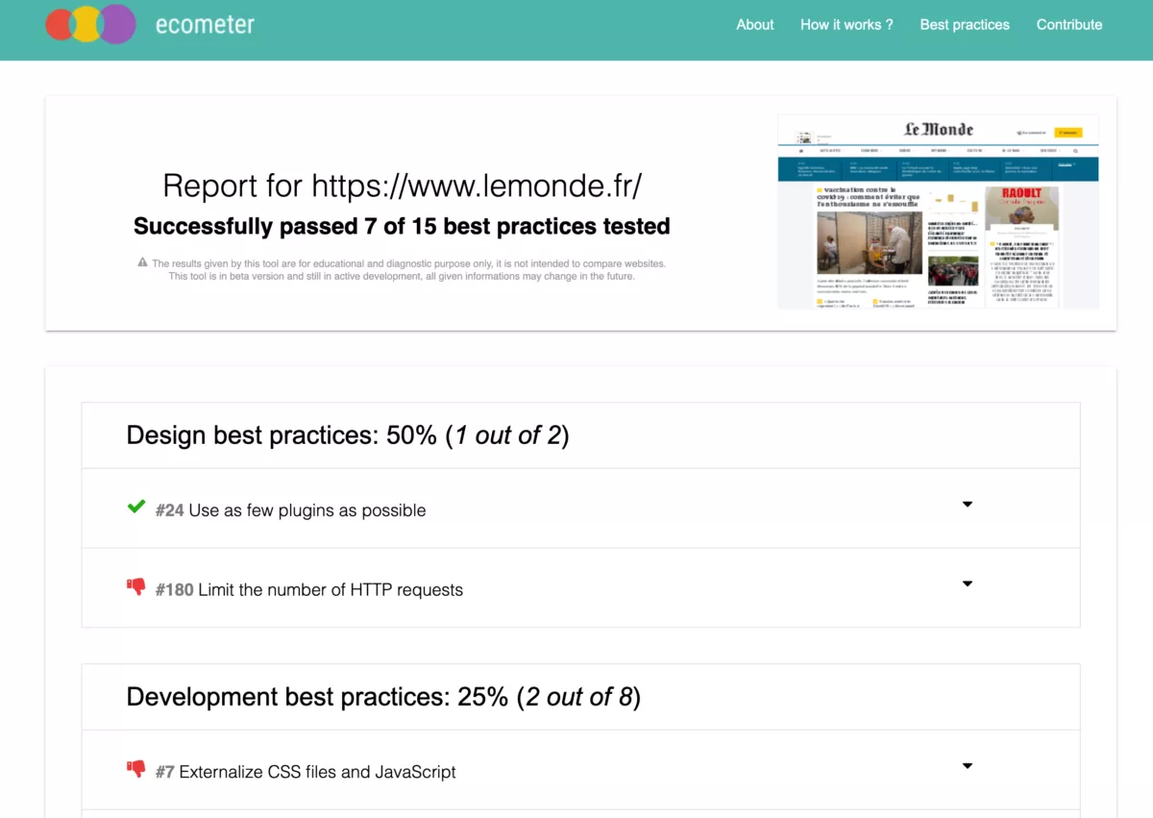The height and width of the screenshot is (818, 1153).
Task: Open the About page from the navigation
Action: 754,25
